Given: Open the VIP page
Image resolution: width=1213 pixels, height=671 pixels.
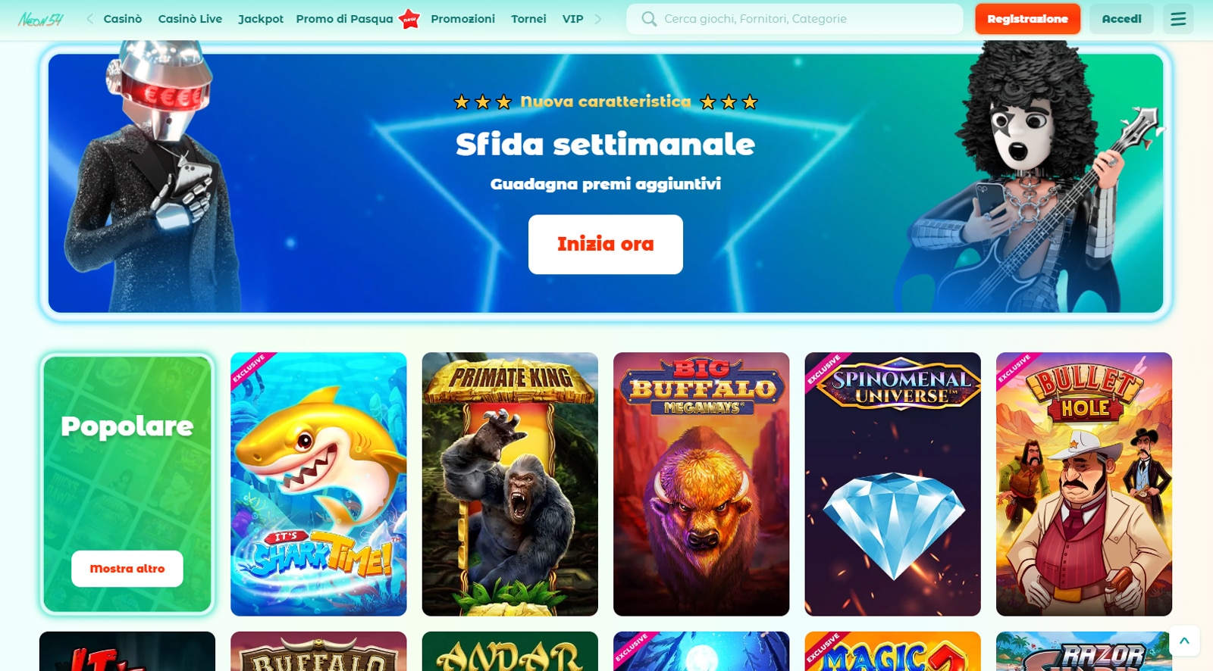Looking at the screenshot, I should pyautogui.click(x=573, y=19).
